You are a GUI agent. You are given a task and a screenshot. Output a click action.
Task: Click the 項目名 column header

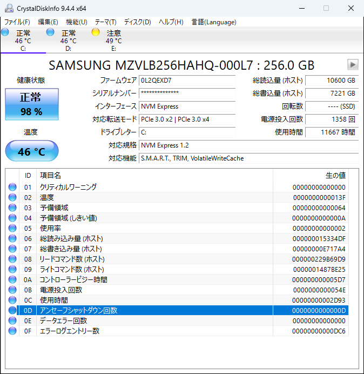pyautogui.click(x=154, y=176)
